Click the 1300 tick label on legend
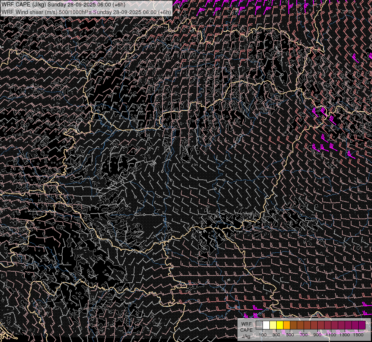 tap(345, 335)
